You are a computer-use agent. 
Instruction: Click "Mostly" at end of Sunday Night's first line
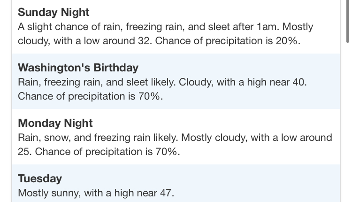point(298,27)
